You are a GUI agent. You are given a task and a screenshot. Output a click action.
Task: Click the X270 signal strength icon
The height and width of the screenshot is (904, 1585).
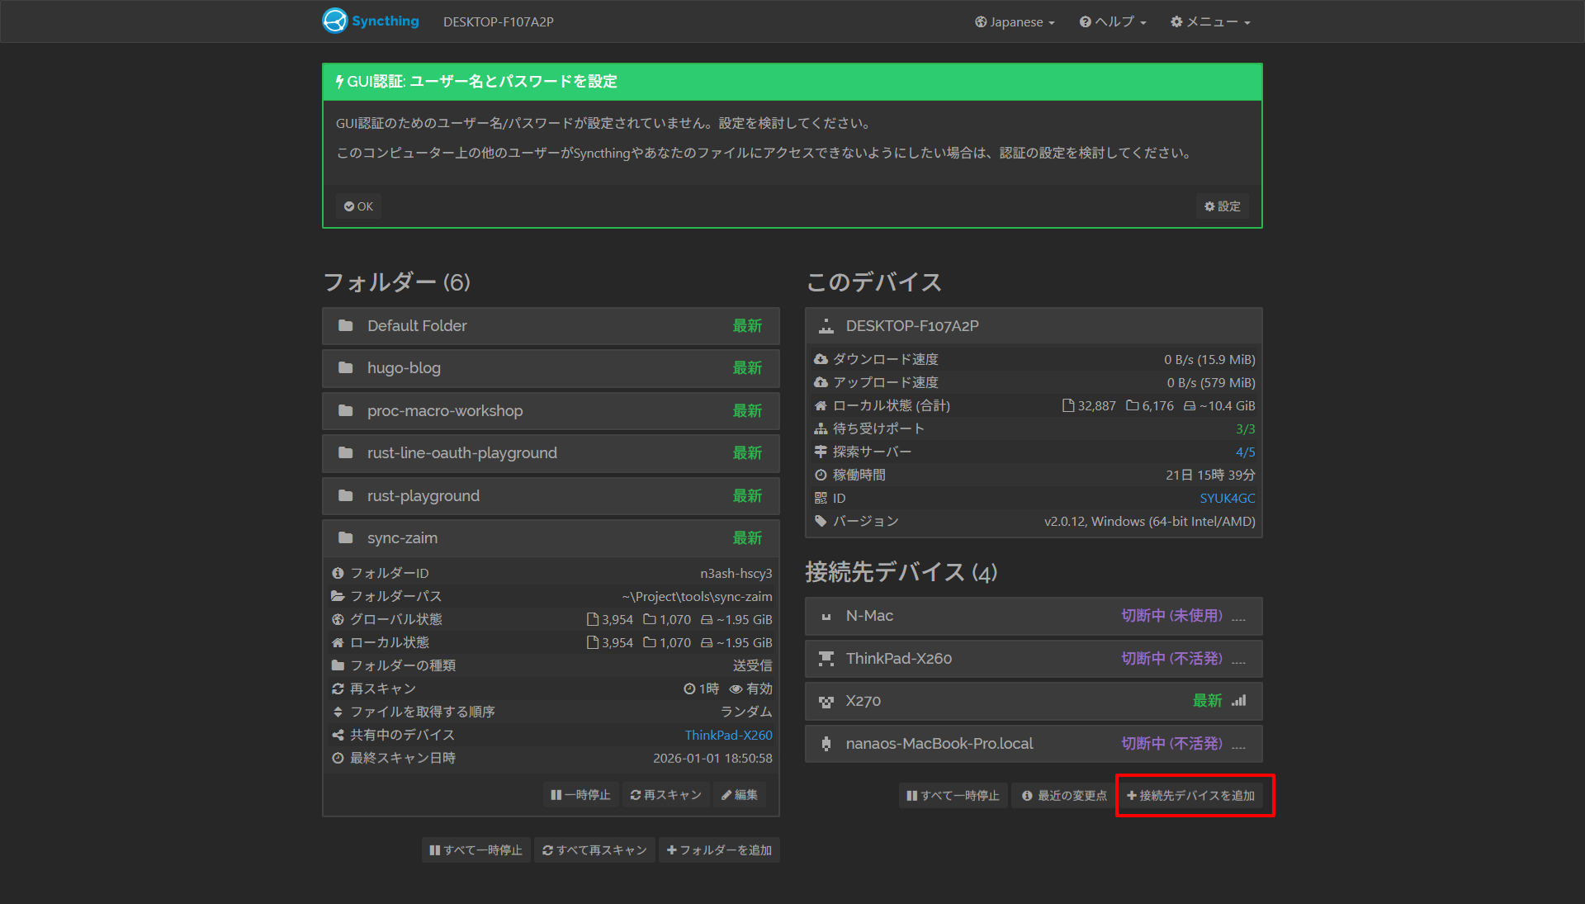[1239, 701]
